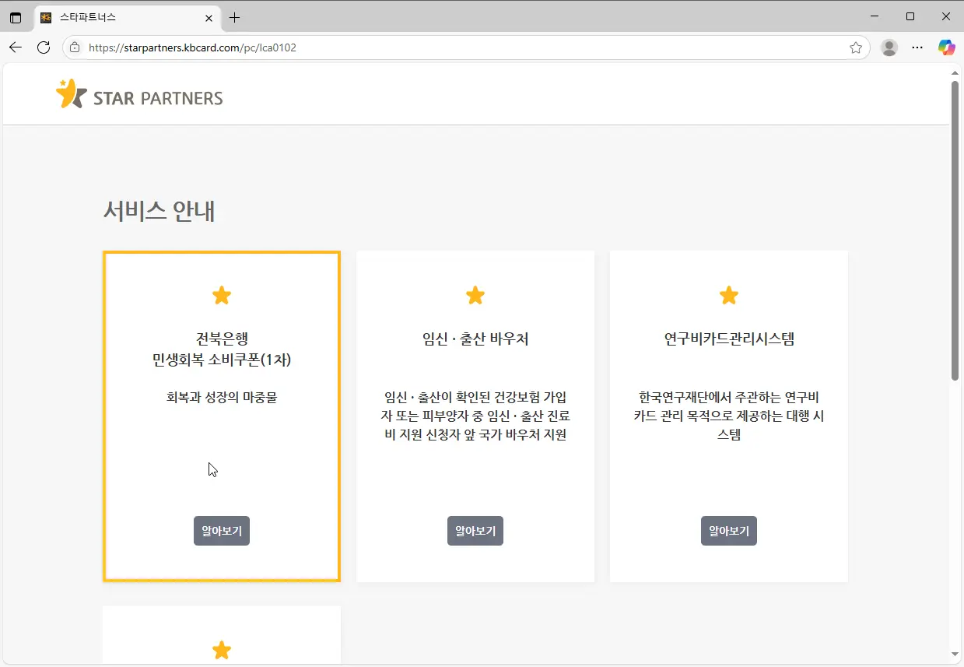Image resolution: width=964 pixels, height=667 pixels.
Task: Go back to previous page
Action: (x=16, y=47)
